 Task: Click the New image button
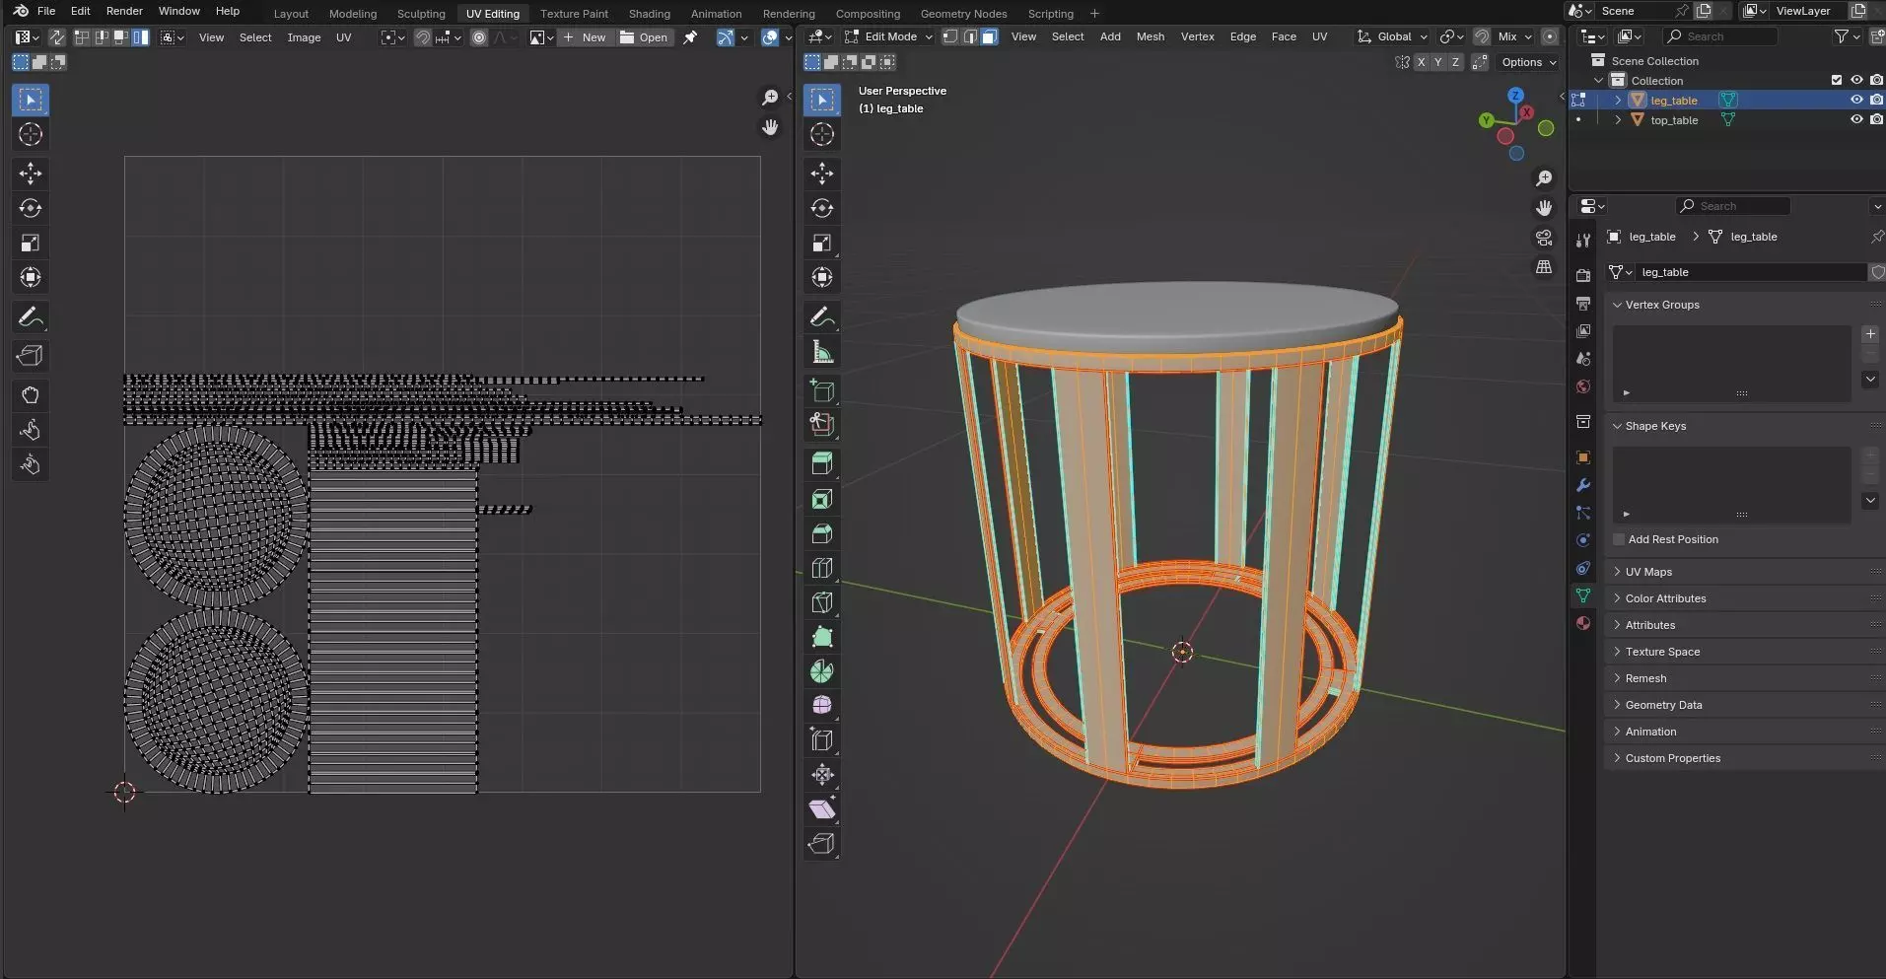[x=585, y=37]
